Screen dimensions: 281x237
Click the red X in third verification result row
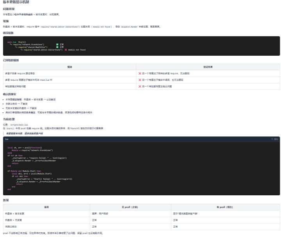click(140, 86)
